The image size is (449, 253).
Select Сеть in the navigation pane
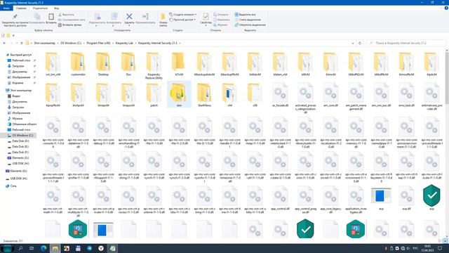point(13,186)
